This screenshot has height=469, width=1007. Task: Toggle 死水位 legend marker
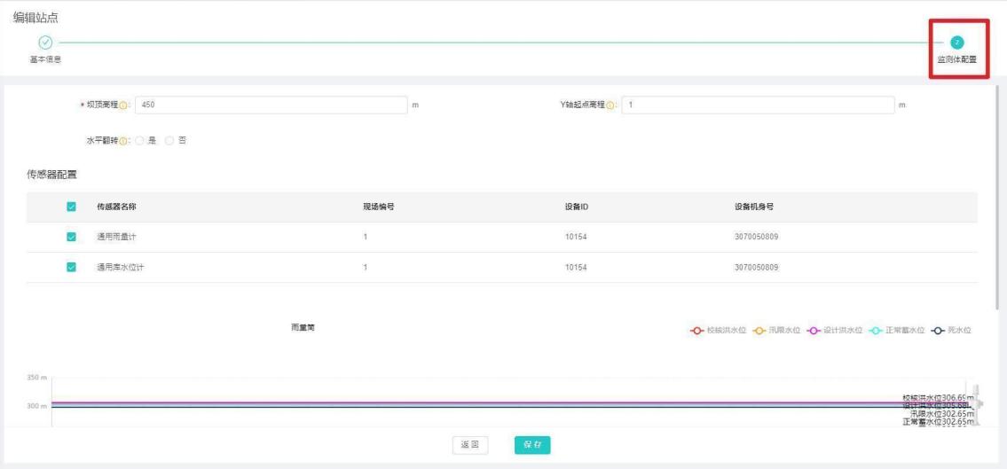point(940,330)
